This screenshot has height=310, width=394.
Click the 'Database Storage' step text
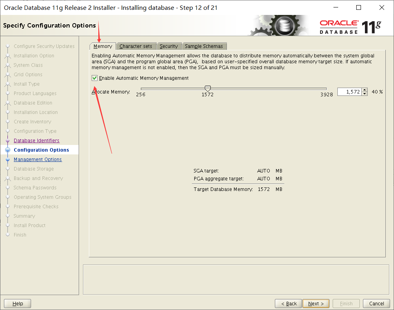click(x=34, y=169)
